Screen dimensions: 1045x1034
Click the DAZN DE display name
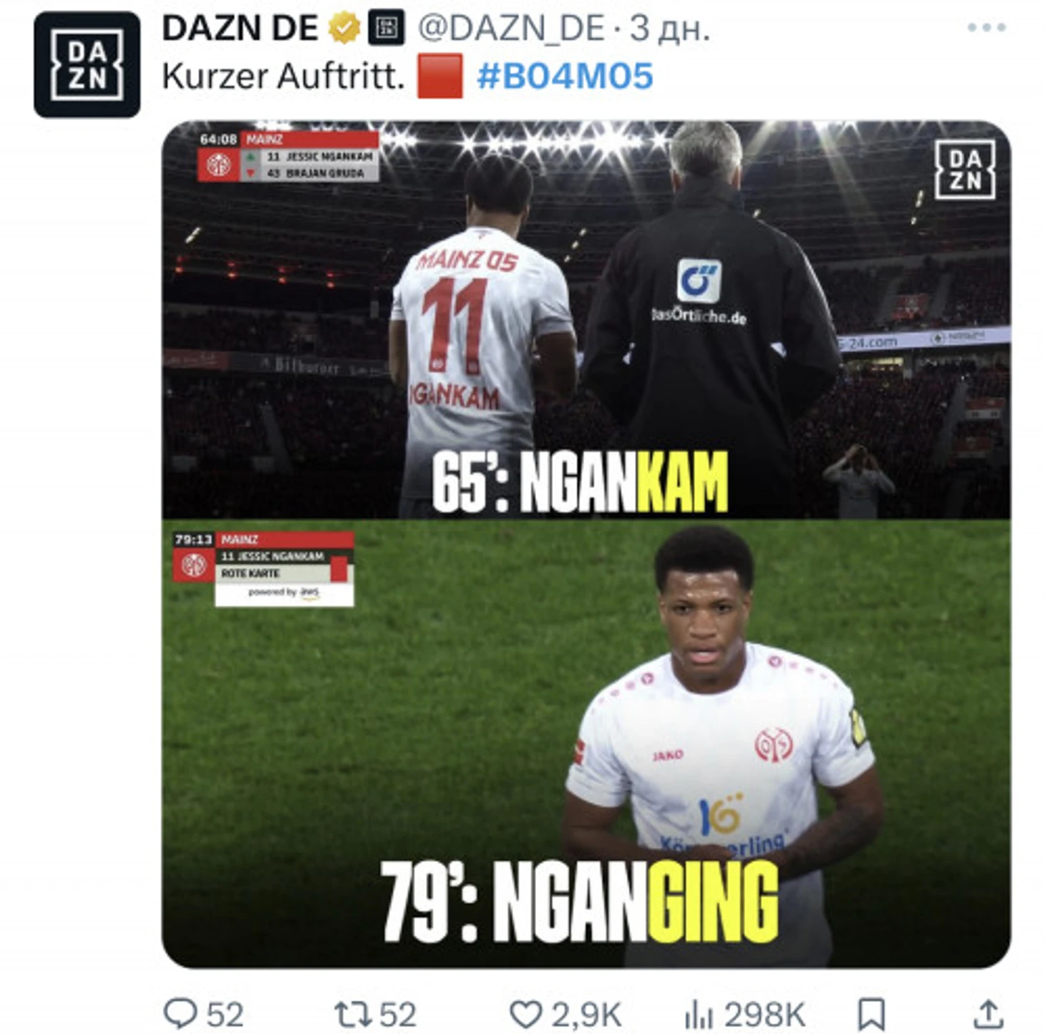[240, 29]
